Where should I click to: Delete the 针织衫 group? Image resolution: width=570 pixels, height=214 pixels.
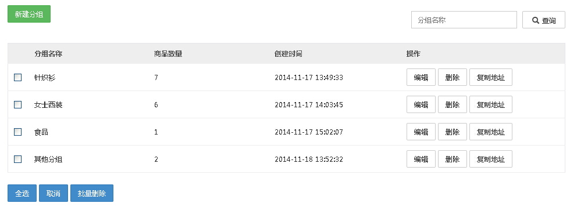click(453, 77)
